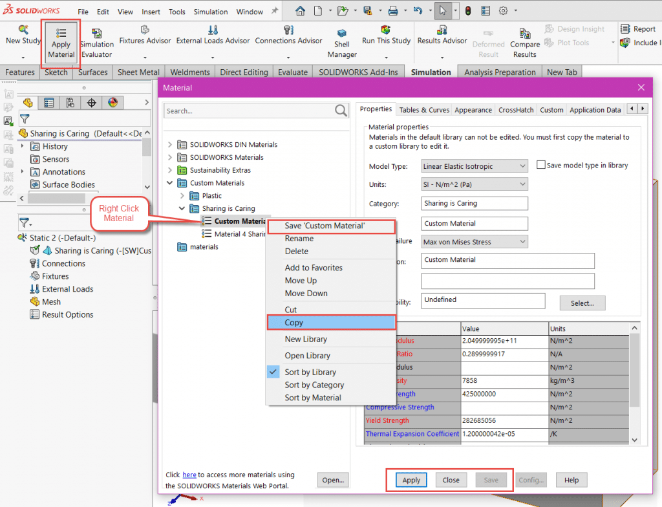
Task: Click the material search magnifier icon
Action: pyautogui.click(x=341, y=111)
